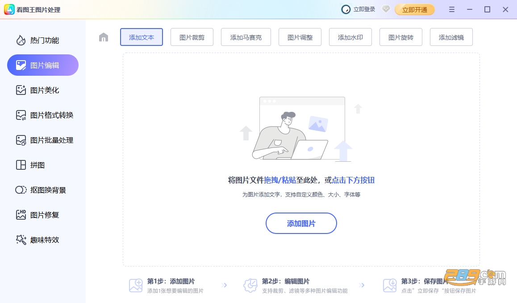Switch to the 图片调整 tab

click(x=300, y=37)
